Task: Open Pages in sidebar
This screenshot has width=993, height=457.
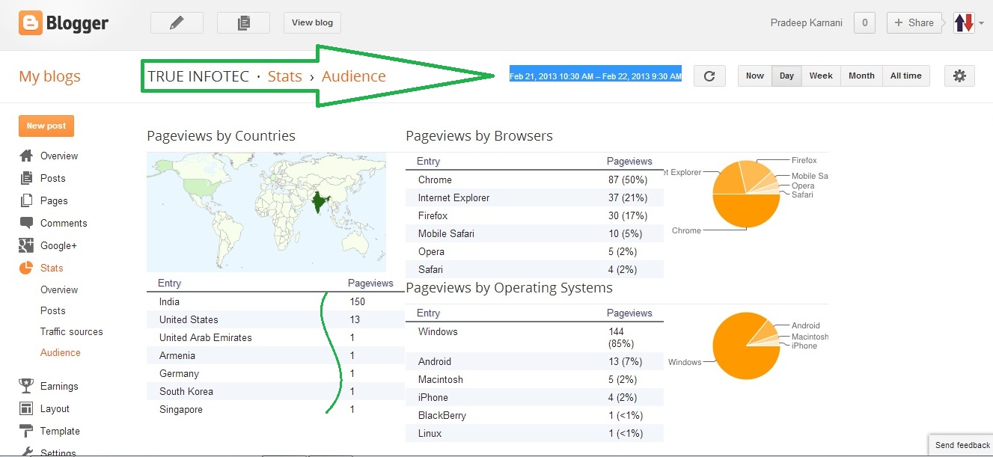Action: (x=54, y=200)
